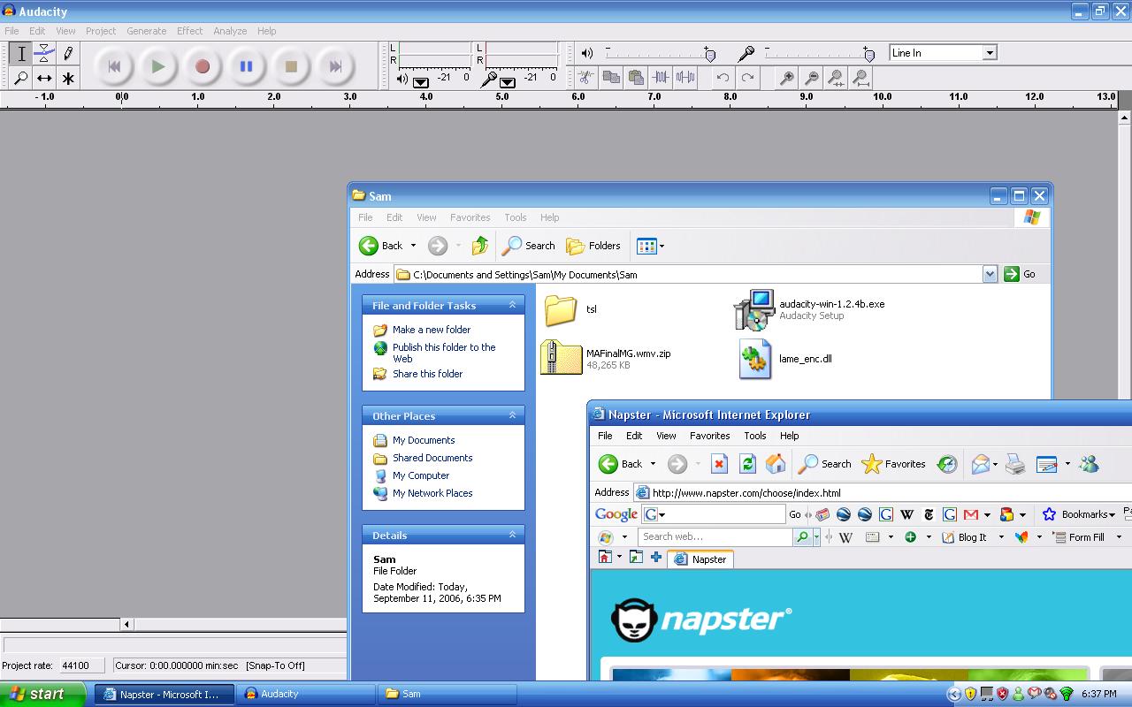Collapse the Other Places panel
The image size is (1132, 707).
512,415
